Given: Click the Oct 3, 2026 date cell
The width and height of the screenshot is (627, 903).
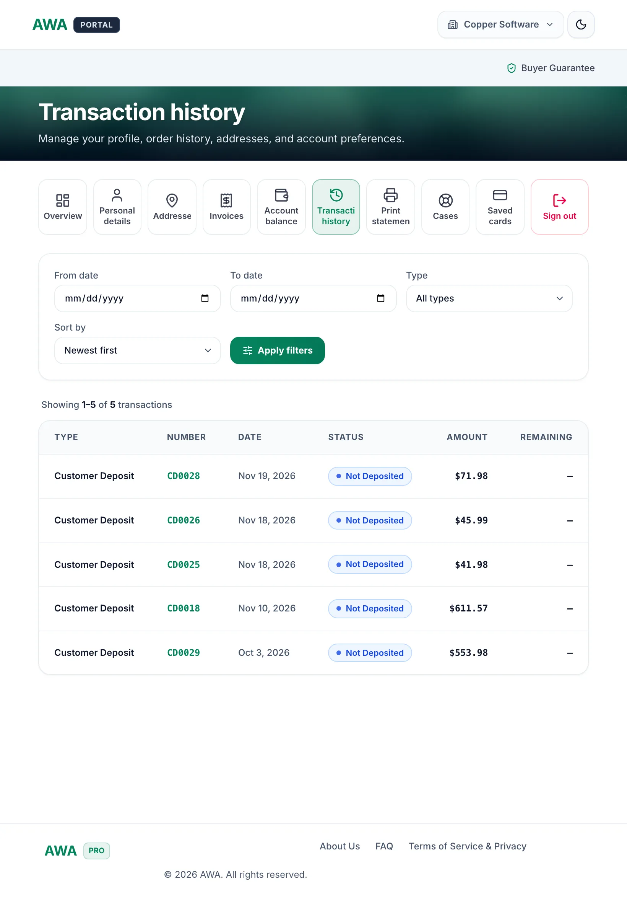Looking at the screenshot, I should [263, 653].
